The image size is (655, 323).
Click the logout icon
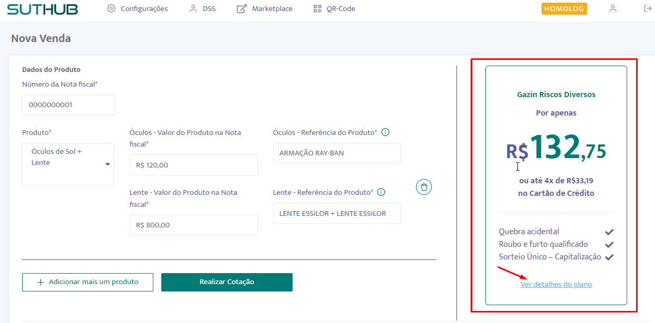coord(647,8)
